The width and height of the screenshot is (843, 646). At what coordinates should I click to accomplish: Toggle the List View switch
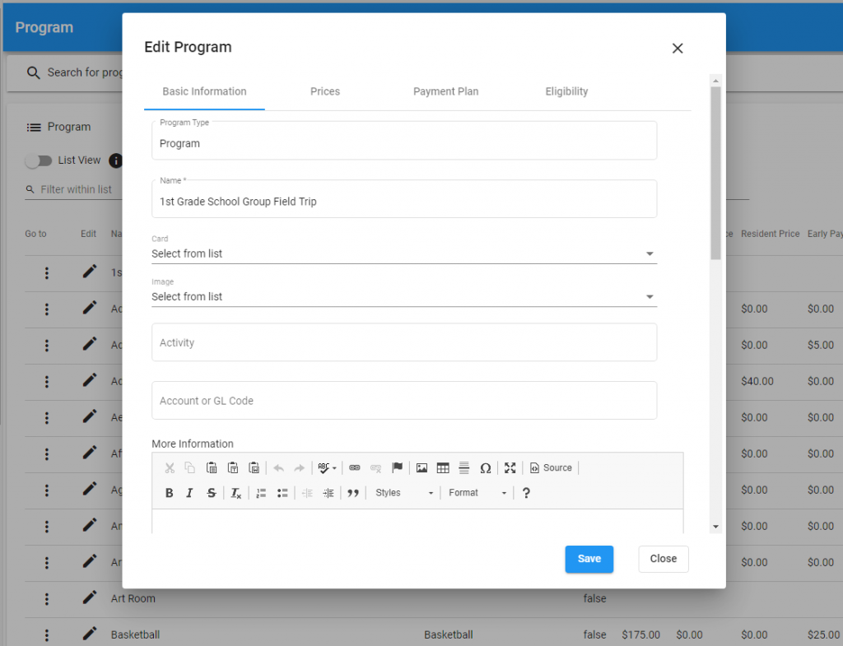pos(38,160)
